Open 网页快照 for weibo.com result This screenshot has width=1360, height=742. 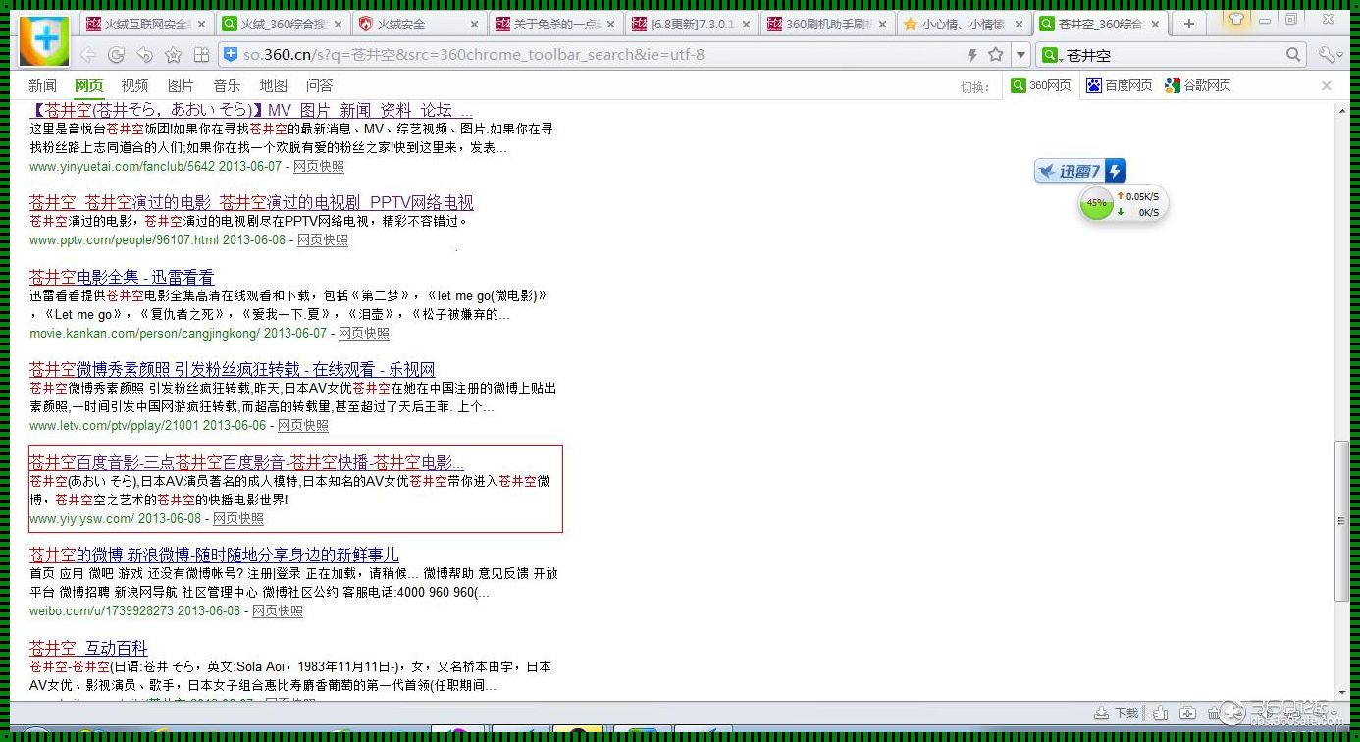[x=278, y=611]
